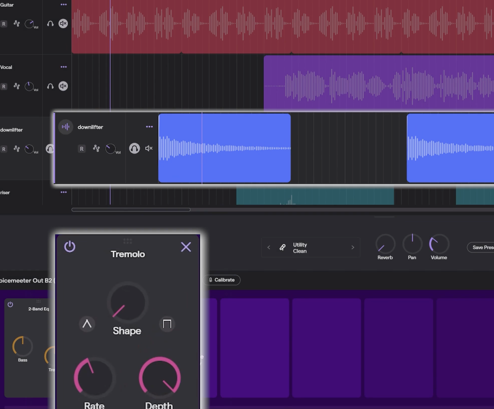This screenshot has height=409, width=494.
Task: Select the square wave shape icon
Action: click(167, 324)
